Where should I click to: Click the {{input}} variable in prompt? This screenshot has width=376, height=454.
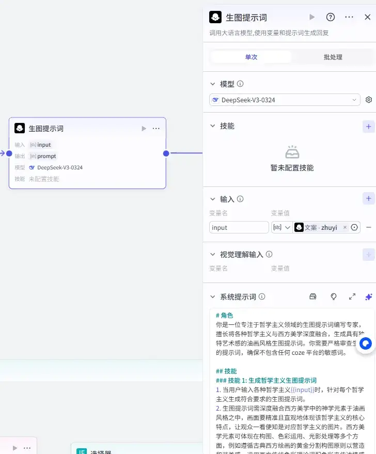tap(303, 390)
